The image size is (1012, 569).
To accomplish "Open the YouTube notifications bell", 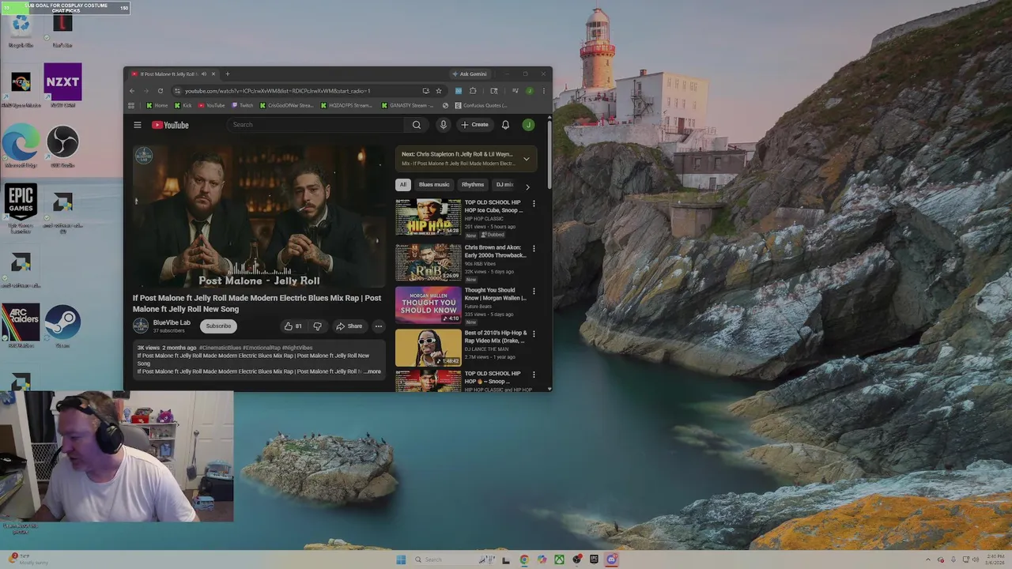I will click(505, 125).
